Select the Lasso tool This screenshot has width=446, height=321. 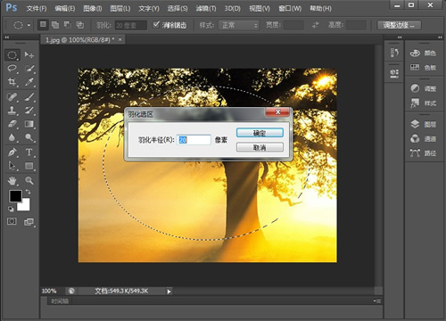click(12, 69)
